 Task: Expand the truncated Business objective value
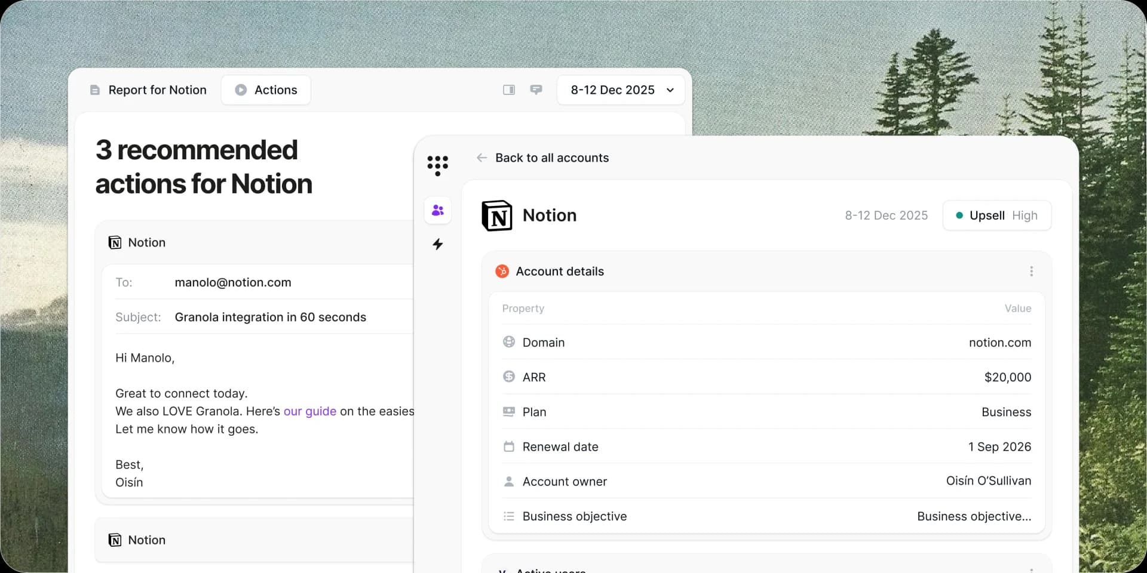click(974, 516)
